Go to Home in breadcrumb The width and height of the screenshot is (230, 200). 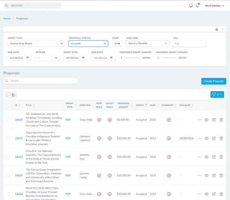coord(7,19)
